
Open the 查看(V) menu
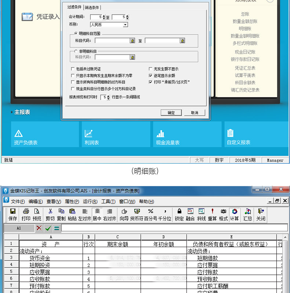pos(54,202)
